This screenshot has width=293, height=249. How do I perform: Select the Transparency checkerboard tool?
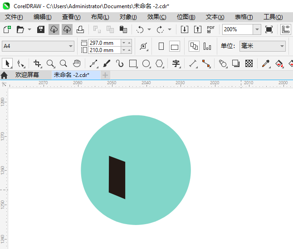point(249,63)
